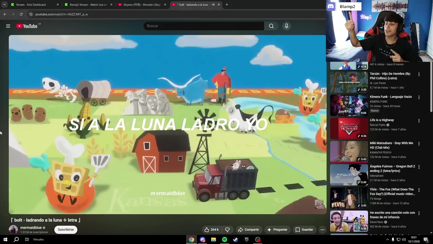Image resolution: width=433 pixels, height=244 pixels.
Task: Open options for He escrito una canción
Action: [419, 213]
